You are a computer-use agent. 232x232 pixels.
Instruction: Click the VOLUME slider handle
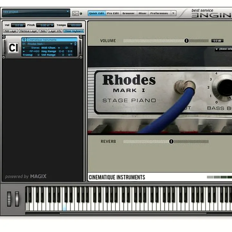click(x=187, y=41)
